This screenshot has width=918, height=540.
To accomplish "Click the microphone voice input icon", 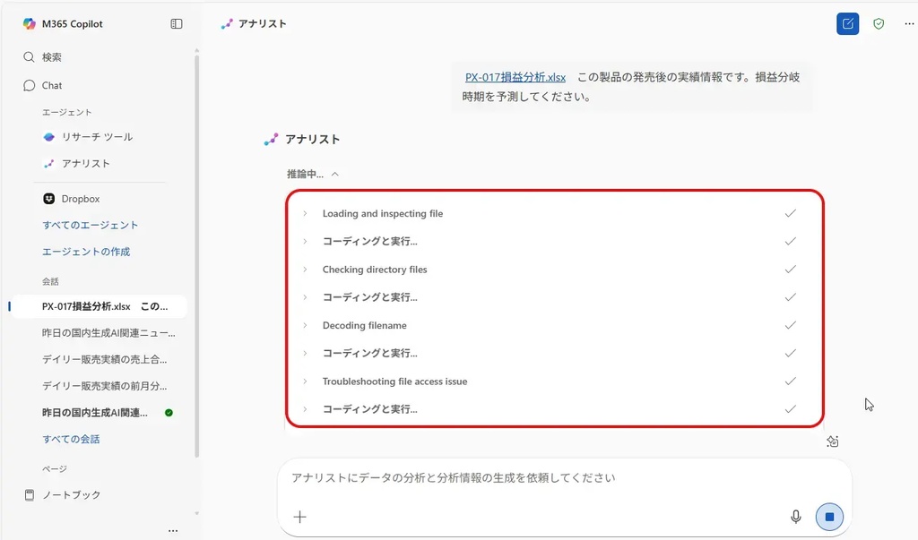I will coord(795,517).
